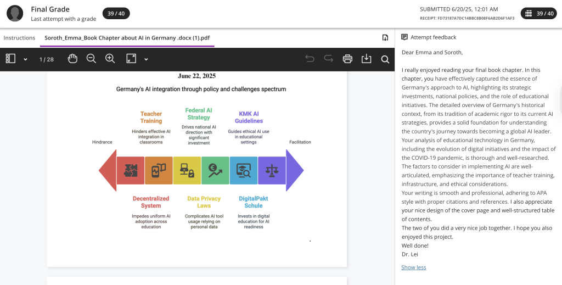The height and width of the screenshot is (285, 562).
Task: Open the page fit options dropdown arrow
Action: (x=146, y=59)
